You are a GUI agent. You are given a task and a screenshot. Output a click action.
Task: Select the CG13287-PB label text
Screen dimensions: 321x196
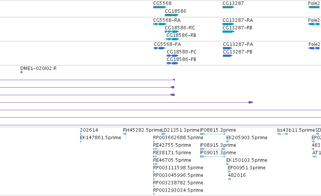pyautogui.click(x=238, y=52)
